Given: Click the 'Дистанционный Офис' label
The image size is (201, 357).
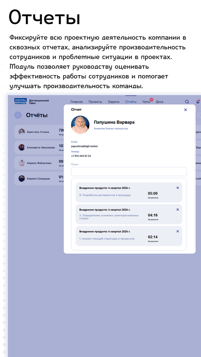Looking at the screenshot, I should [x=39, y=102].
